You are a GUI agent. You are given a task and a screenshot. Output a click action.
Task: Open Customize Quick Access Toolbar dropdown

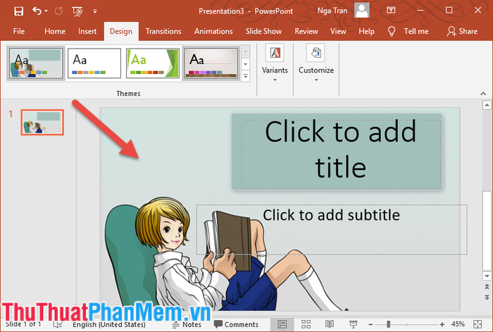click(x=95, y=11)
